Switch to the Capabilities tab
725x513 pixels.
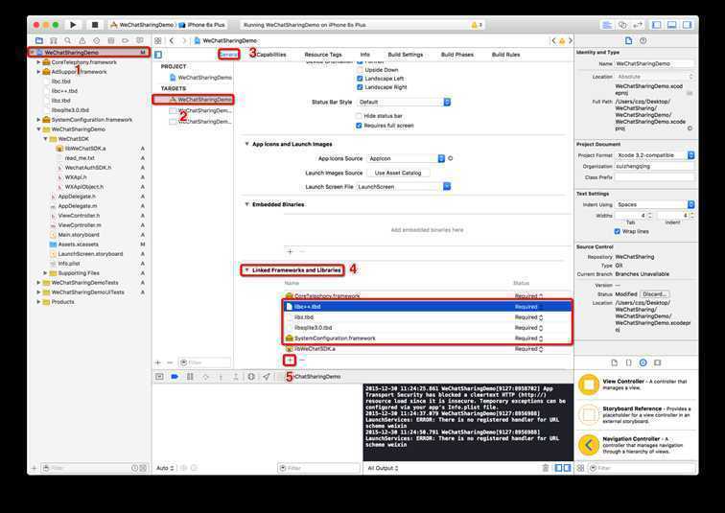(x=271, y=55)
